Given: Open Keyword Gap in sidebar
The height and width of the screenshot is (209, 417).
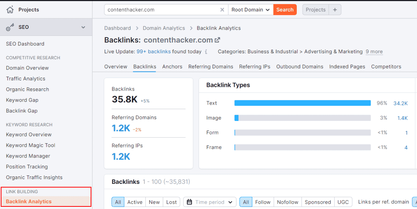Looking at the screenshot, I should (x=22, y=100).
